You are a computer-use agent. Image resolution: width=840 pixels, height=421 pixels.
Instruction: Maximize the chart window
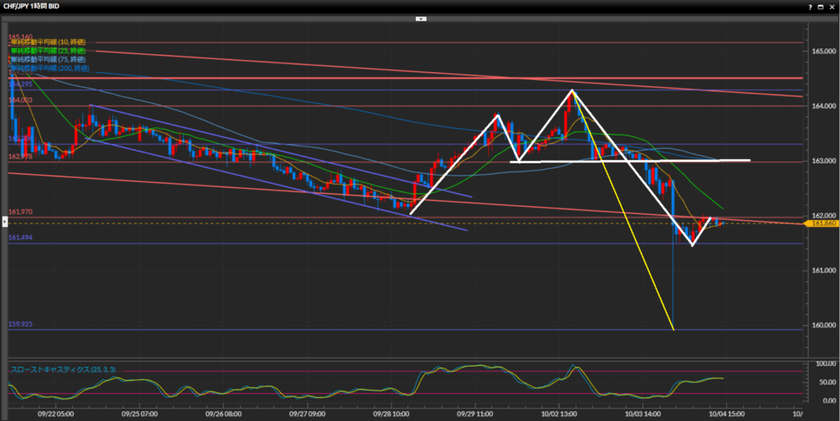tap(819, 5)
